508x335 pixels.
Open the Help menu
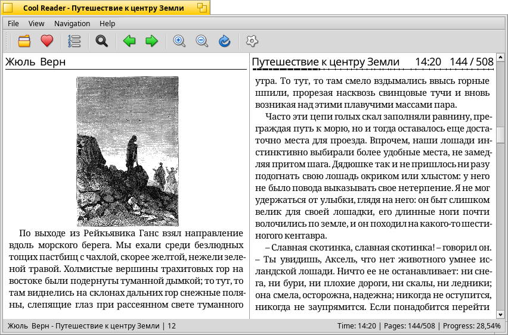[107, 24]
